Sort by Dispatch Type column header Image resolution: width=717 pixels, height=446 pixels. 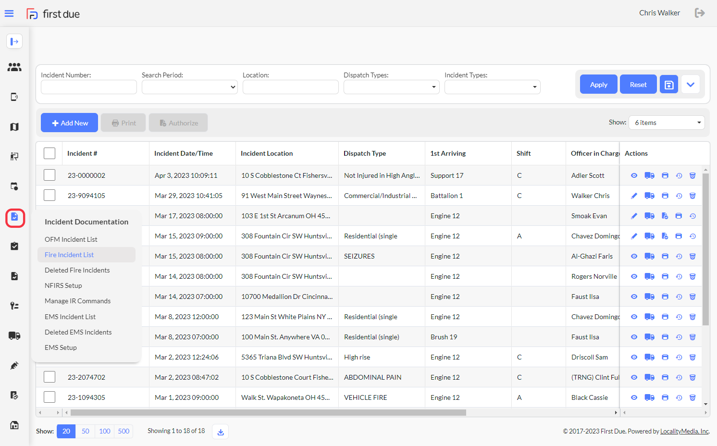(365, 153)
